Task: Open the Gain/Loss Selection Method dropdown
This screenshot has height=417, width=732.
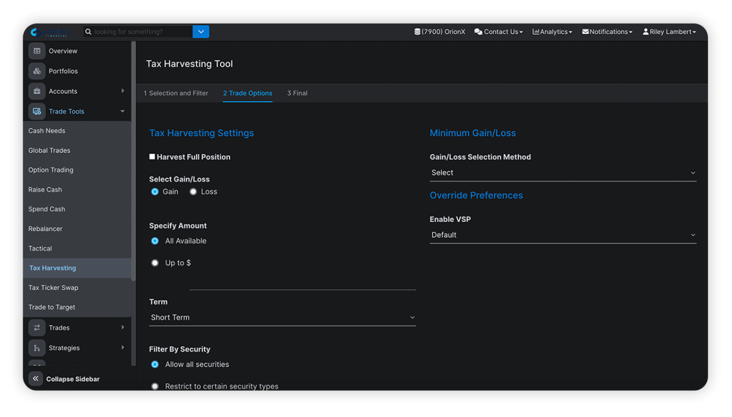Action: pos(563,173)
